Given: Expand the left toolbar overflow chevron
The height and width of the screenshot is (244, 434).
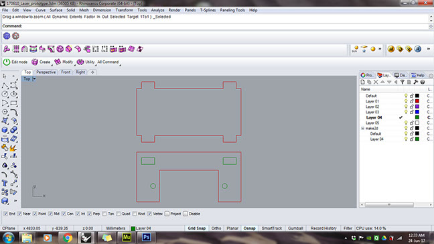Looking at the screenshot, I should (x=15, y=201).
